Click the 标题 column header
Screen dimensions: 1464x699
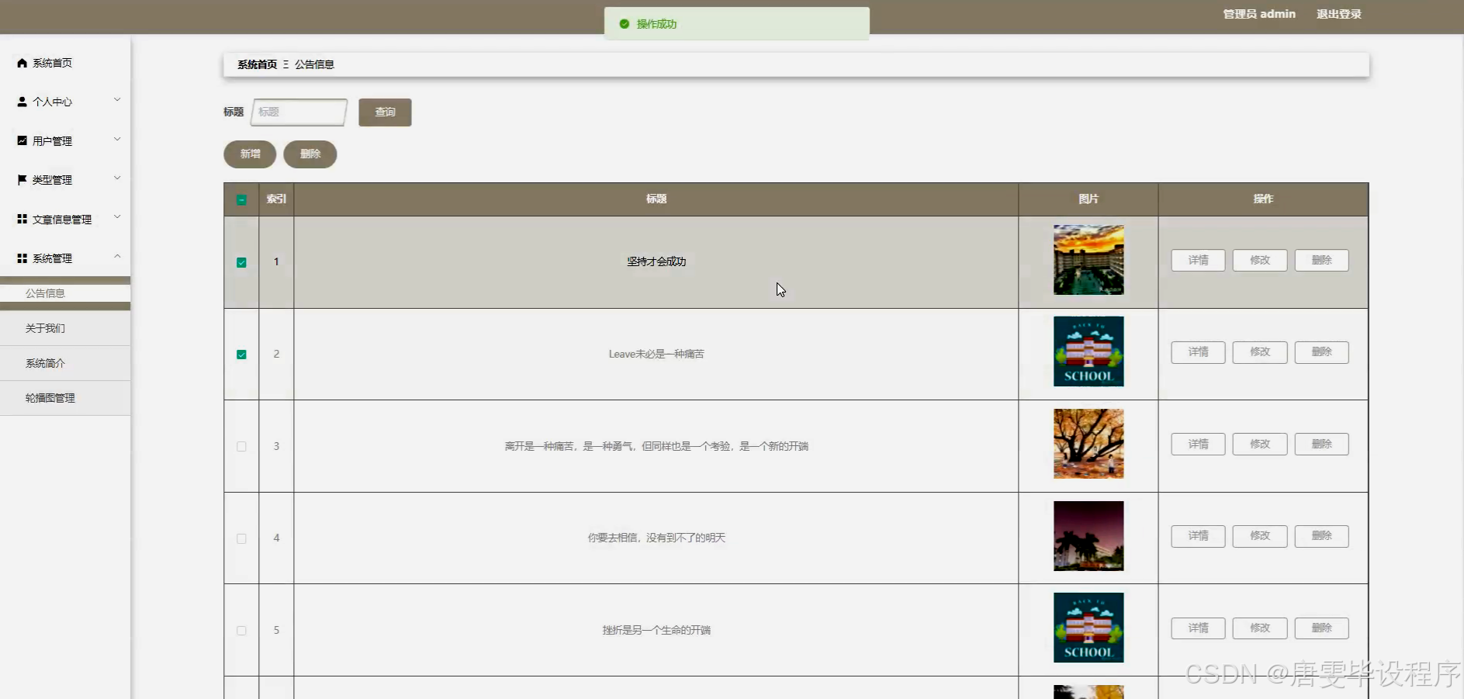point(656,199)
